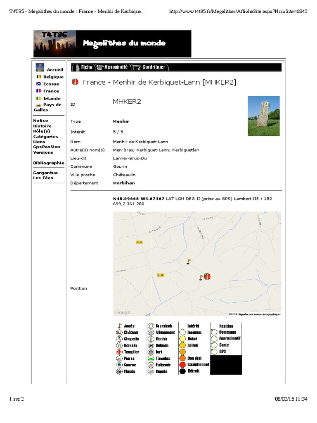
Task: Click the Templier cross legend icon
Action: tap(119, 352)
